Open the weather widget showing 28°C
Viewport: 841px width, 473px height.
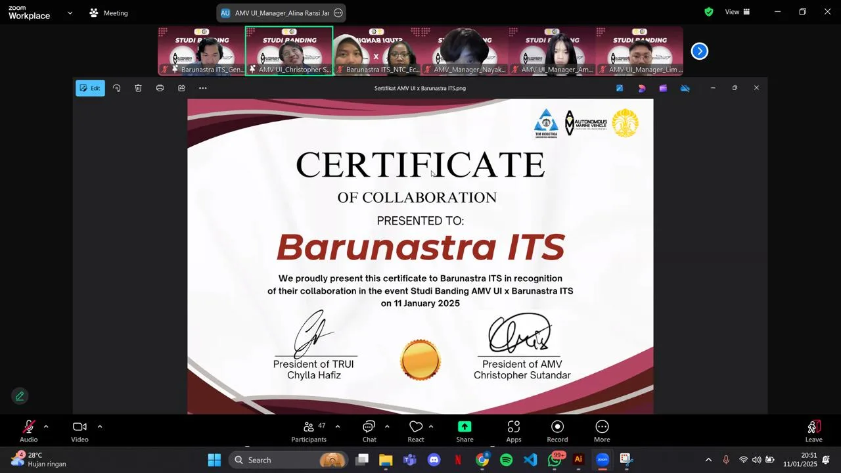pyautogui.click(x=38, y=459)
